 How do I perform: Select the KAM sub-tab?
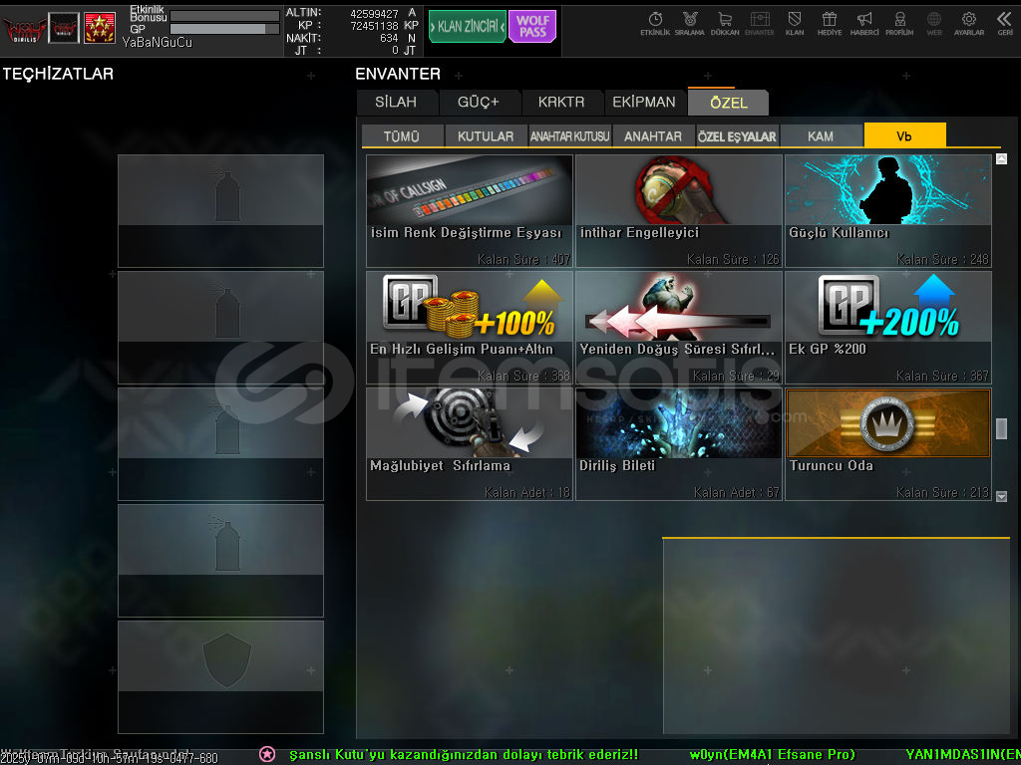(821, 136)
